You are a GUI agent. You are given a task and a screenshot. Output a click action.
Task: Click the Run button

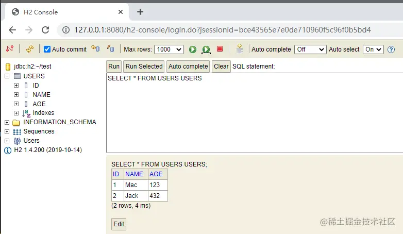coord(114,66)
